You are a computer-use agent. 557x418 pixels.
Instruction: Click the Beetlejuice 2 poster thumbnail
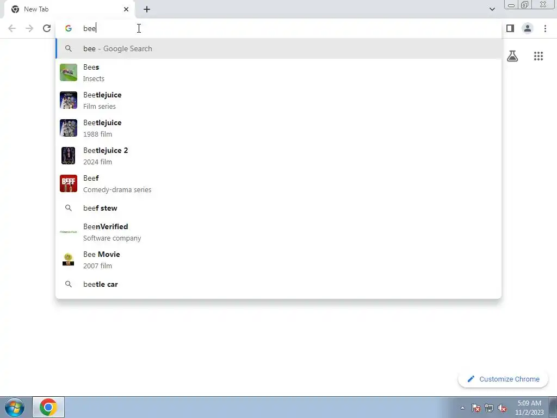tap(68, 156)
